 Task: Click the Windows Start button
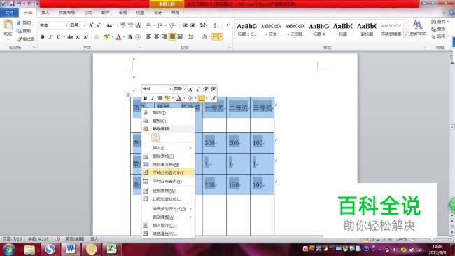(8, 250)
